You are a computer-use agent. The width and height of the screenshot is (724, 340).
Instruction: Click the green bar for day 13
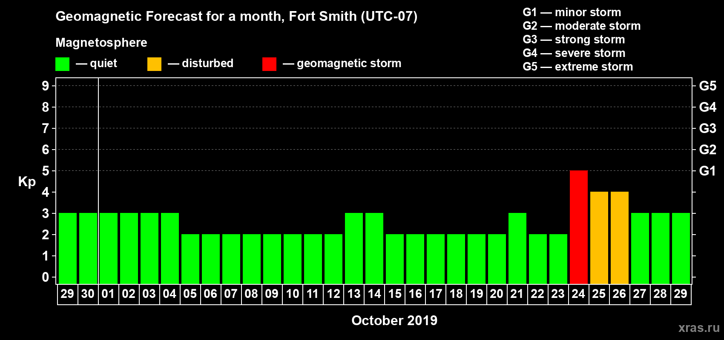click(354, 248)
